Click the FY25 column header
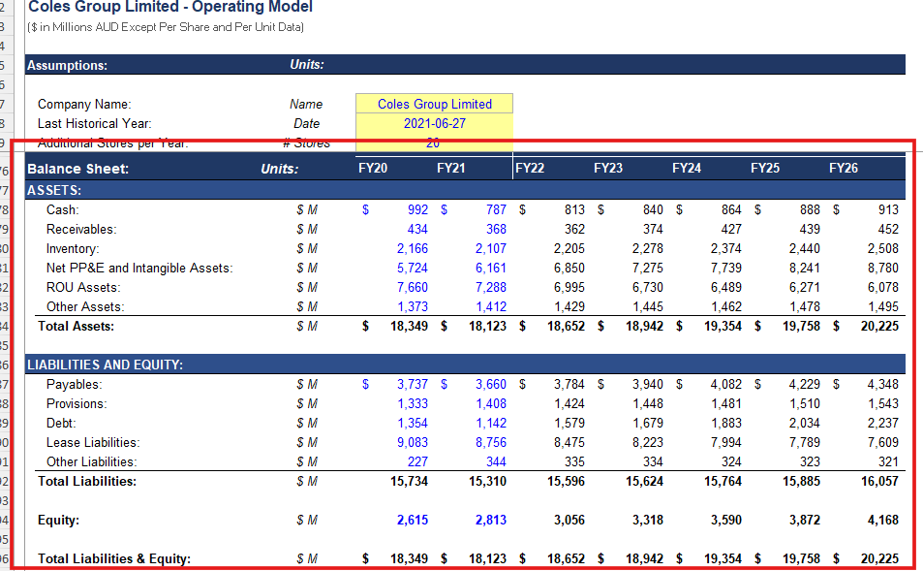This screenshot has width=923, height=571. 765,169
